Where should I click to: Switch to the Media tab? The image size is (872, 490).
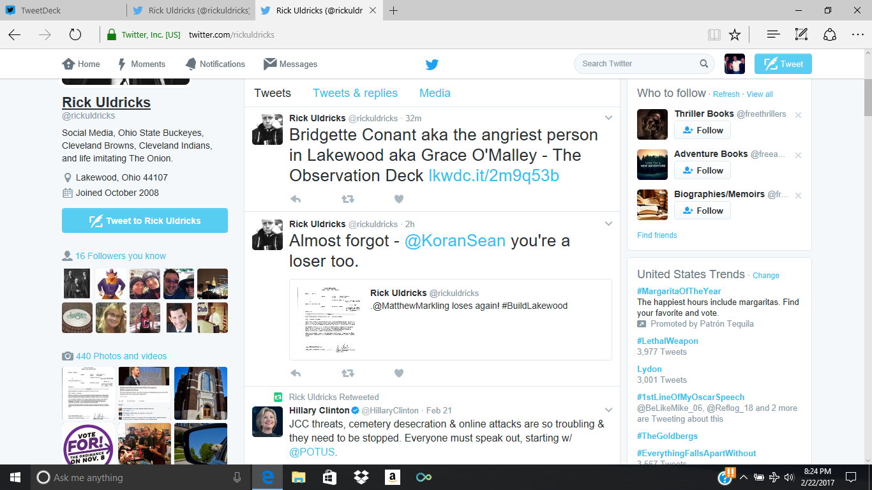click(x=435, y=93)
